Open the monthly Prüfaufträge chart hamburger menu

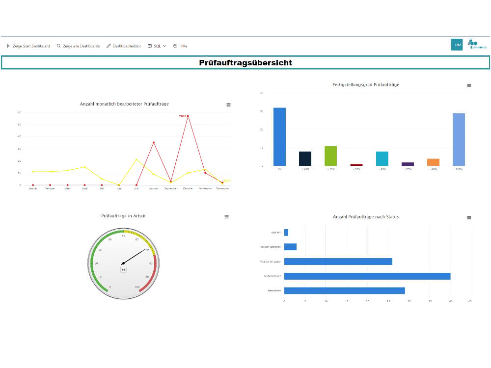[x=229, y=105]
